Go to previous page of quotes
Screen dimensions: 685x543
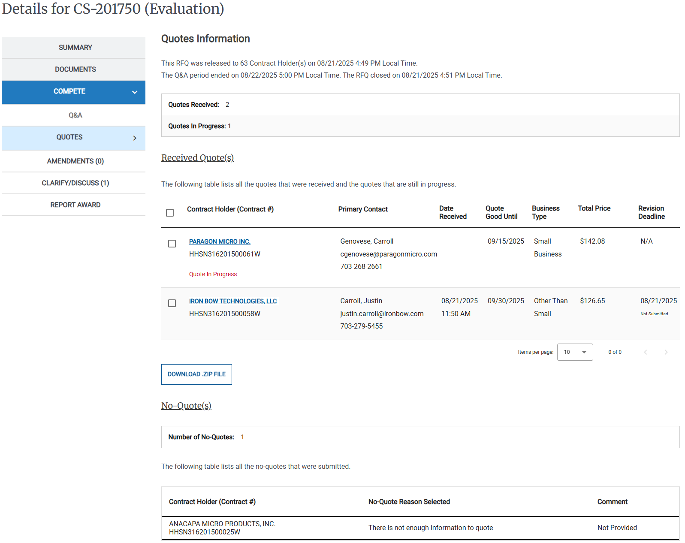coord(645,352)
